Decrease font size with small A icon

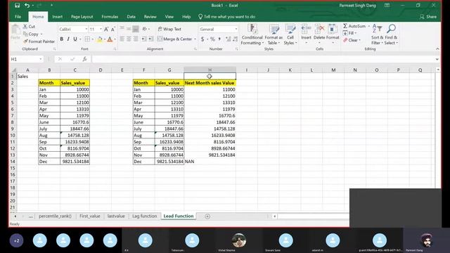(x=112, y=30)
